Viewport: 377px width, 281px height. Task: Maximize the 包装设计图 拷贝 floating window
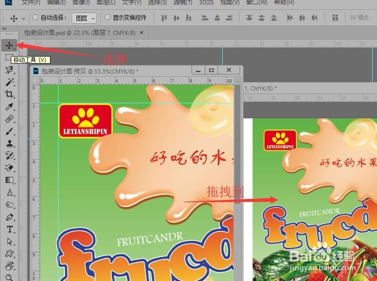(x=211, y=70)
